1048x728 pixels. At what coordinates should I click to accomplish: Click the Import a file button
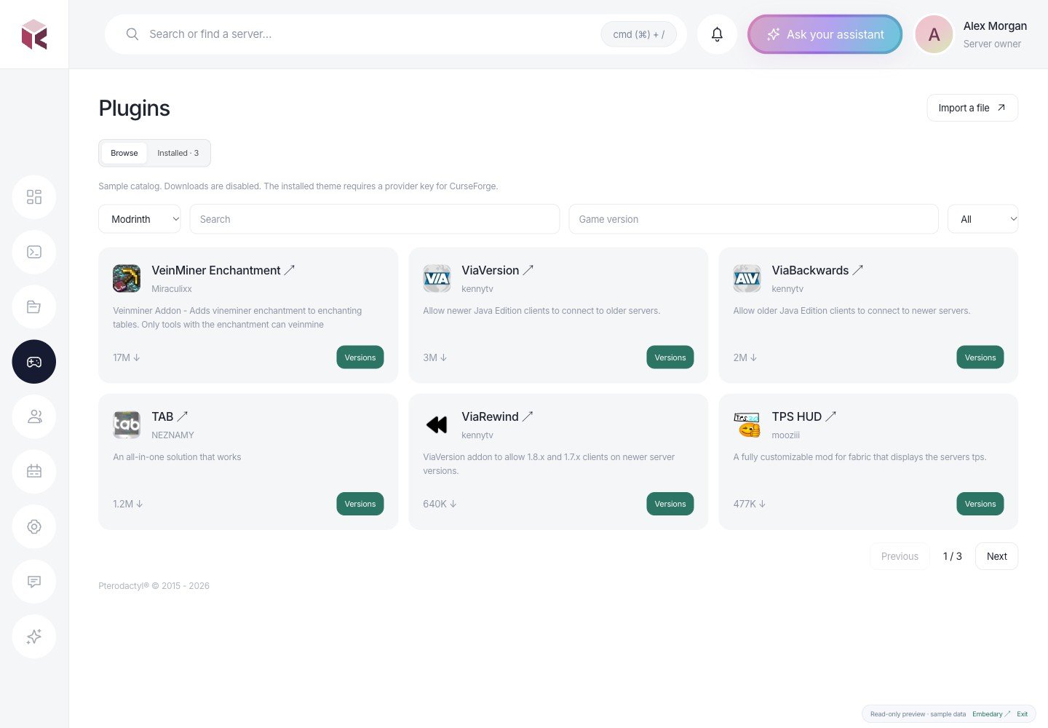972,108
